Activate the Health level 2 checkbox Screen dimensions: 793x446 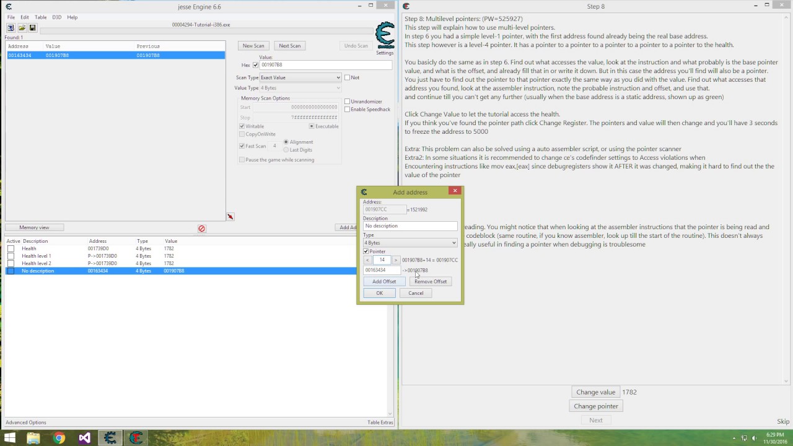tap(11, 263)
